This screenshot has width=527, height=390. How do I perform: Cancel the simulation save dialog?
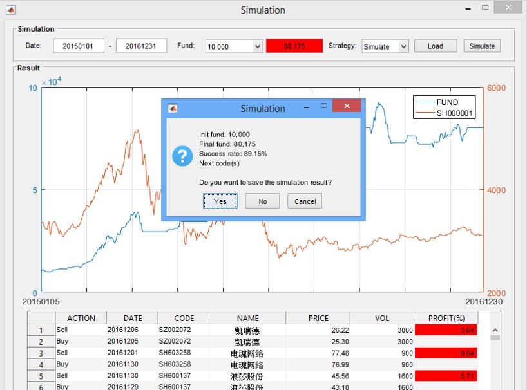[305, 201]
